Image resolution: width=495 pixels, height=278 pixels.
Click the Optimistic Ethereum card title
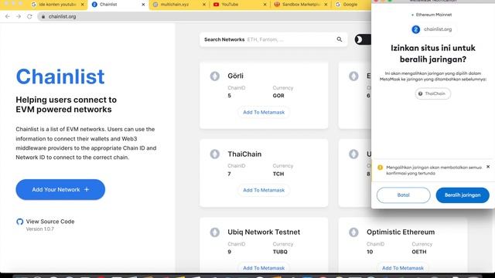click(x=401, y=232)
